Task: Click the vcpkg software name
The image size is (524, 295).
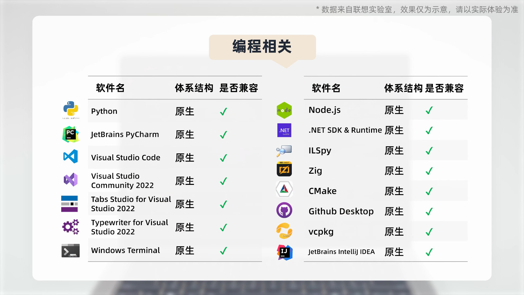Action: (x=321, y=232)
